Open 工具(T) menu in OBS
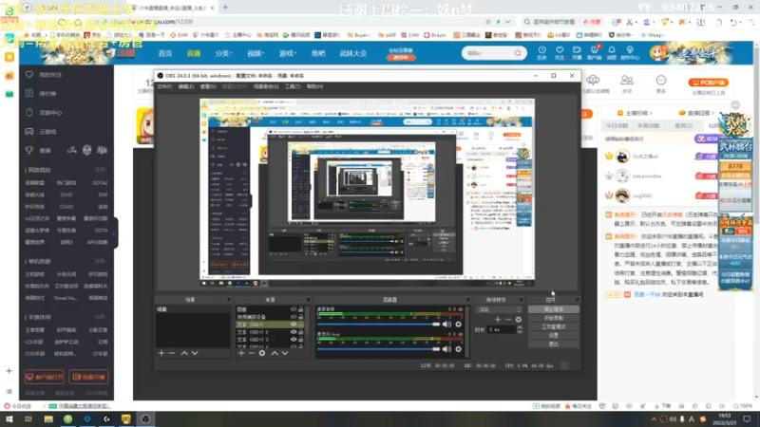Image resolution: width=760 pixels, height=427 pixels. coord(293,86)
